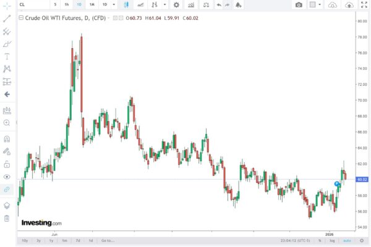Remove drawings with the trash icon
The image size is (371, 247).
(7, 219)
